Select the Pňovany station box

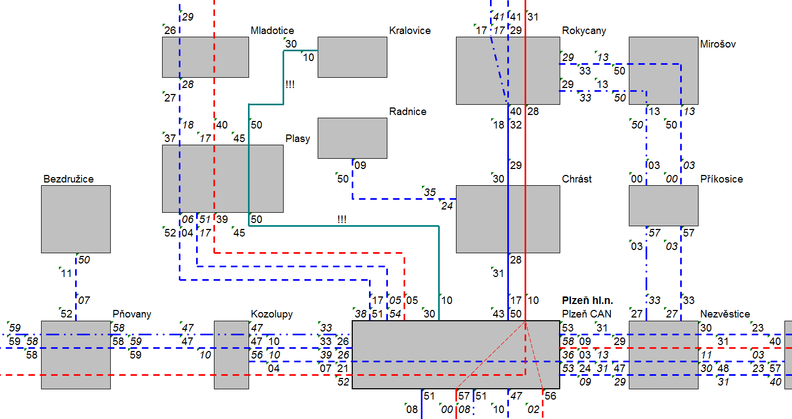pyautogui.click(x=76, y=355)
